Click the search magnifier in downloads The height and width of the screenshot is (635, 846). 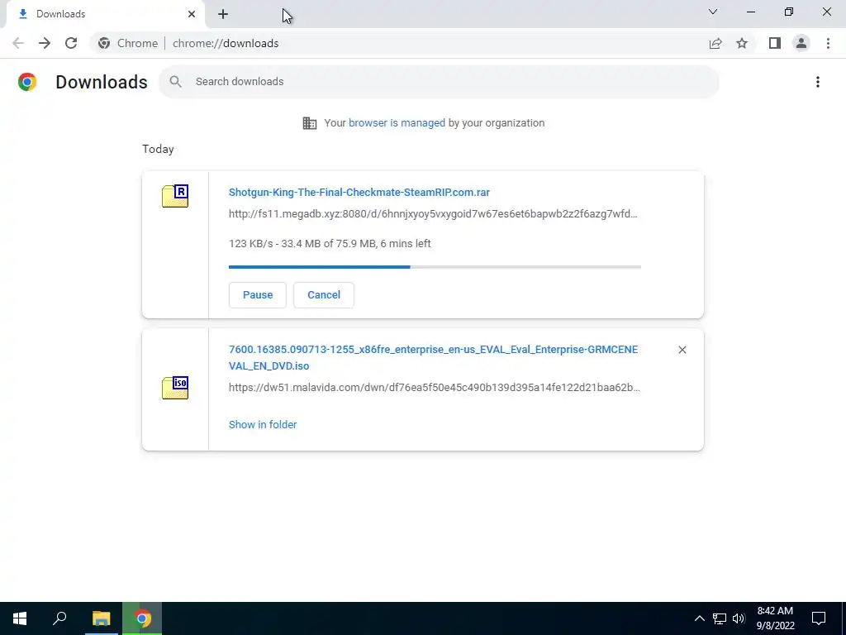[175, 82]
